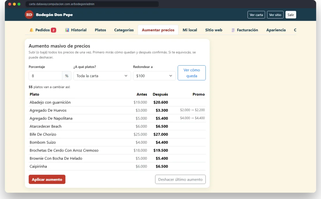The width and height of the screenshot is (321, 199).
Task: Click the Ver carta button
Action: pyautogui.click(x=256, y=15)
